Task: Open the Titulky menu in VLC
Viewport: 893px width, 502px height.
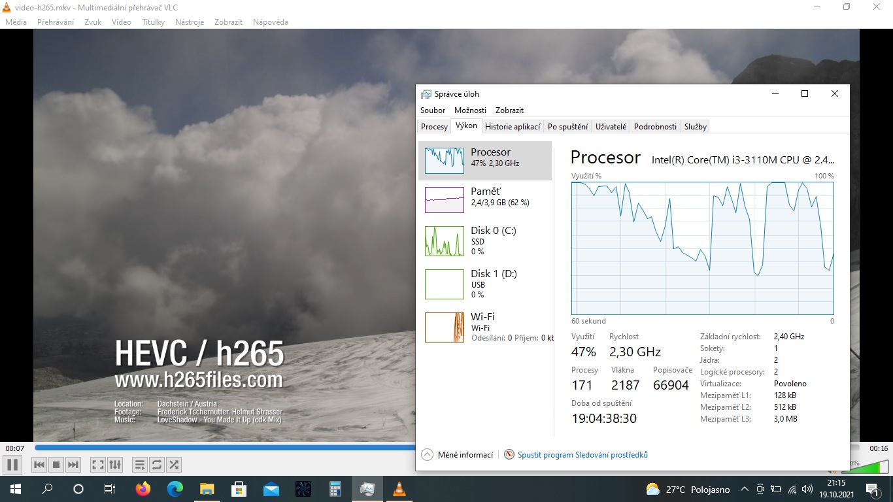Action: (153, 22)
